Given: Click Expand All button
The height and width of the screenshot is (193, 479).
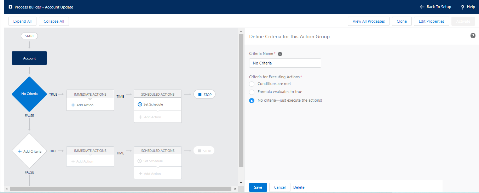Looking at the screenshot, I should 22,21.
